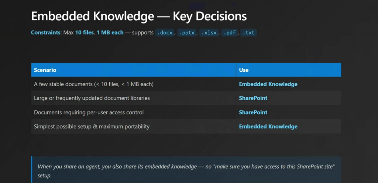Click the "Embedded Knowledge — Key Decisions" heading
Viewport: 378px width, 183px height.
[139, 16]
